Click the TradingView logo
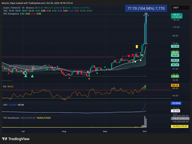 (16, 139)
